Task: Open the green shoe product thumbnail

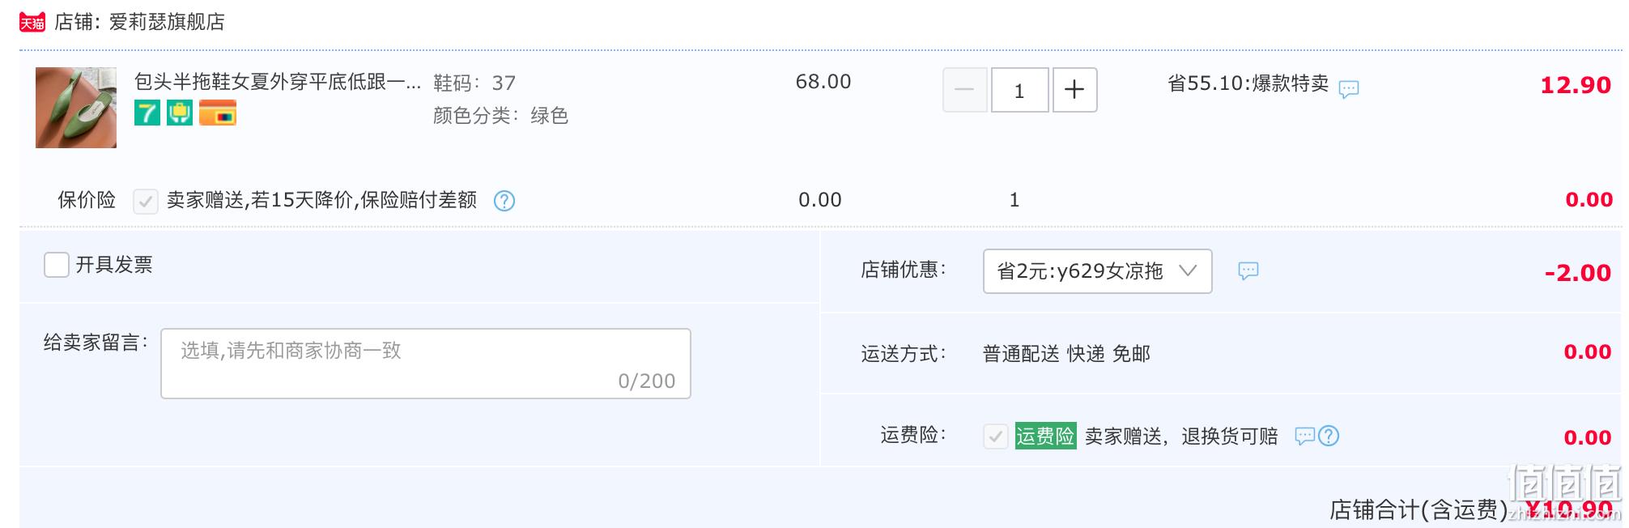Action: point(76,108)
